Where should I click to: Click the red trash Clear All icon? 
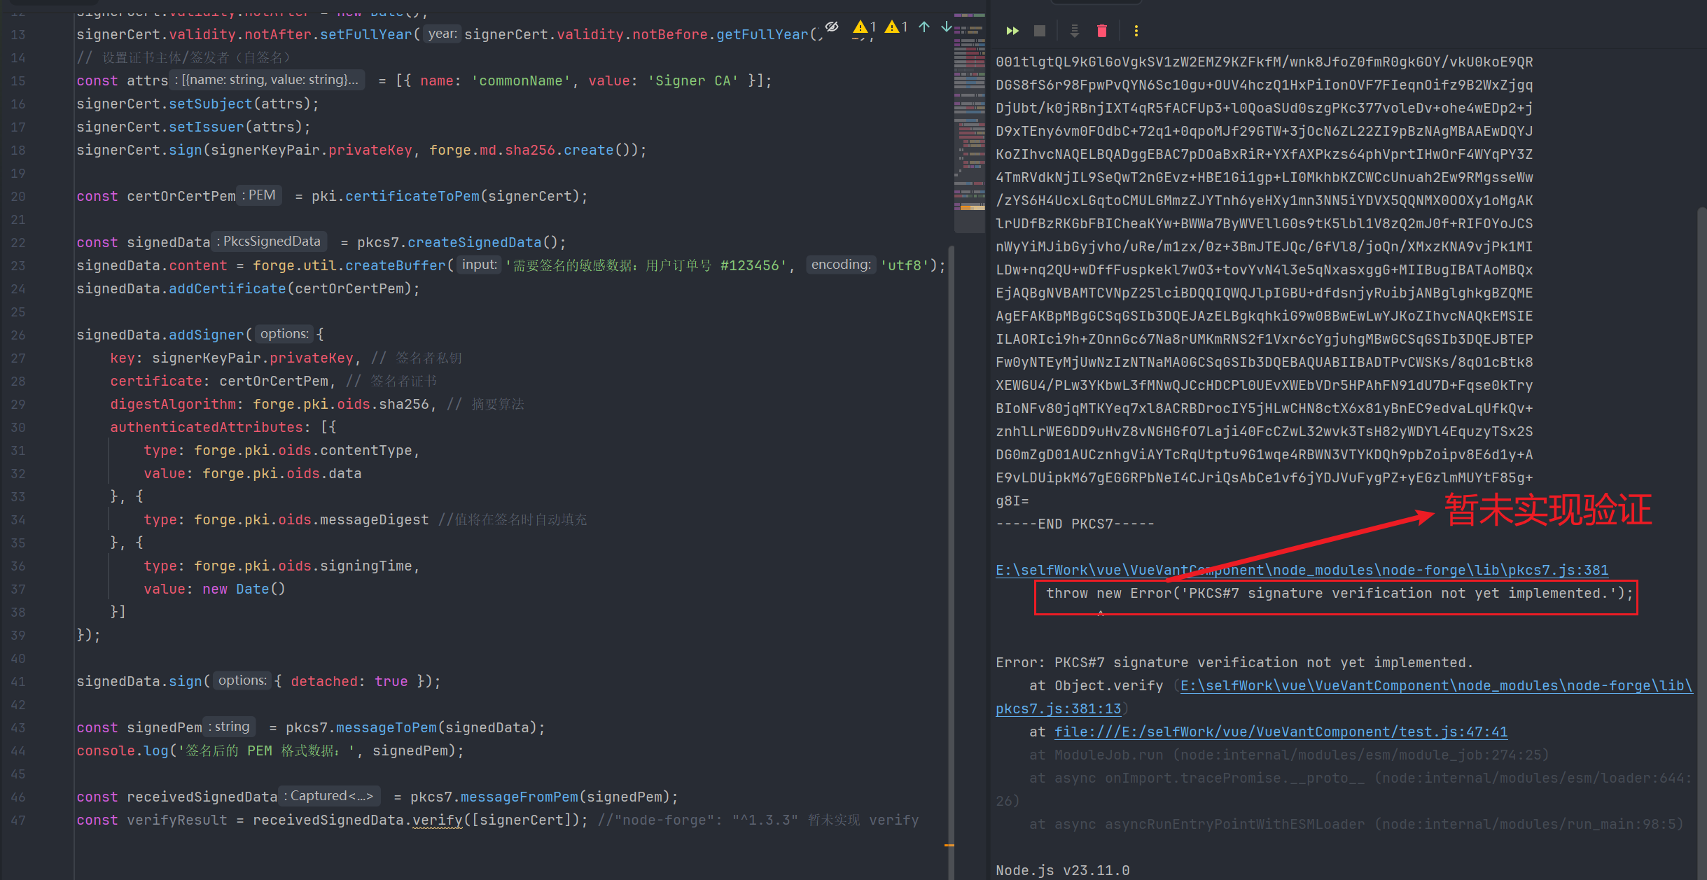coord(1101,31)
